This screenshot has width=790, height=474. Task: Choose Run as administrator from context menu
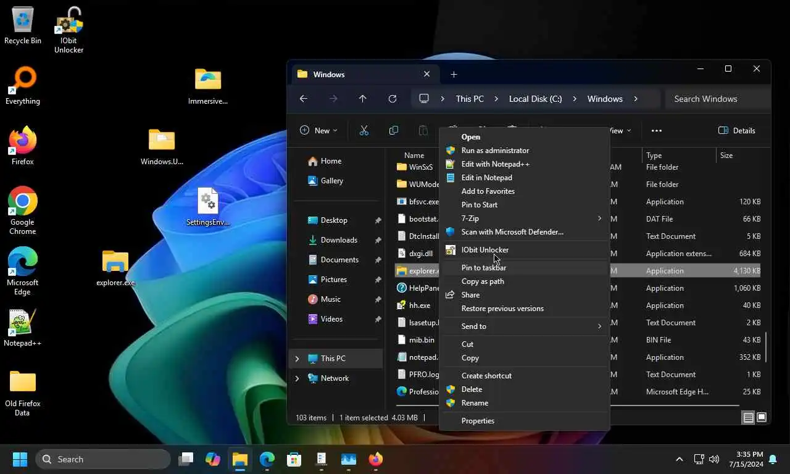pos(524,151)
